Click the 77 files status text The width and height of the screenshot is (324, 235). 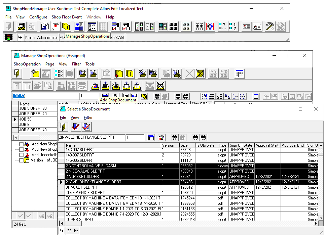[73, 231]
